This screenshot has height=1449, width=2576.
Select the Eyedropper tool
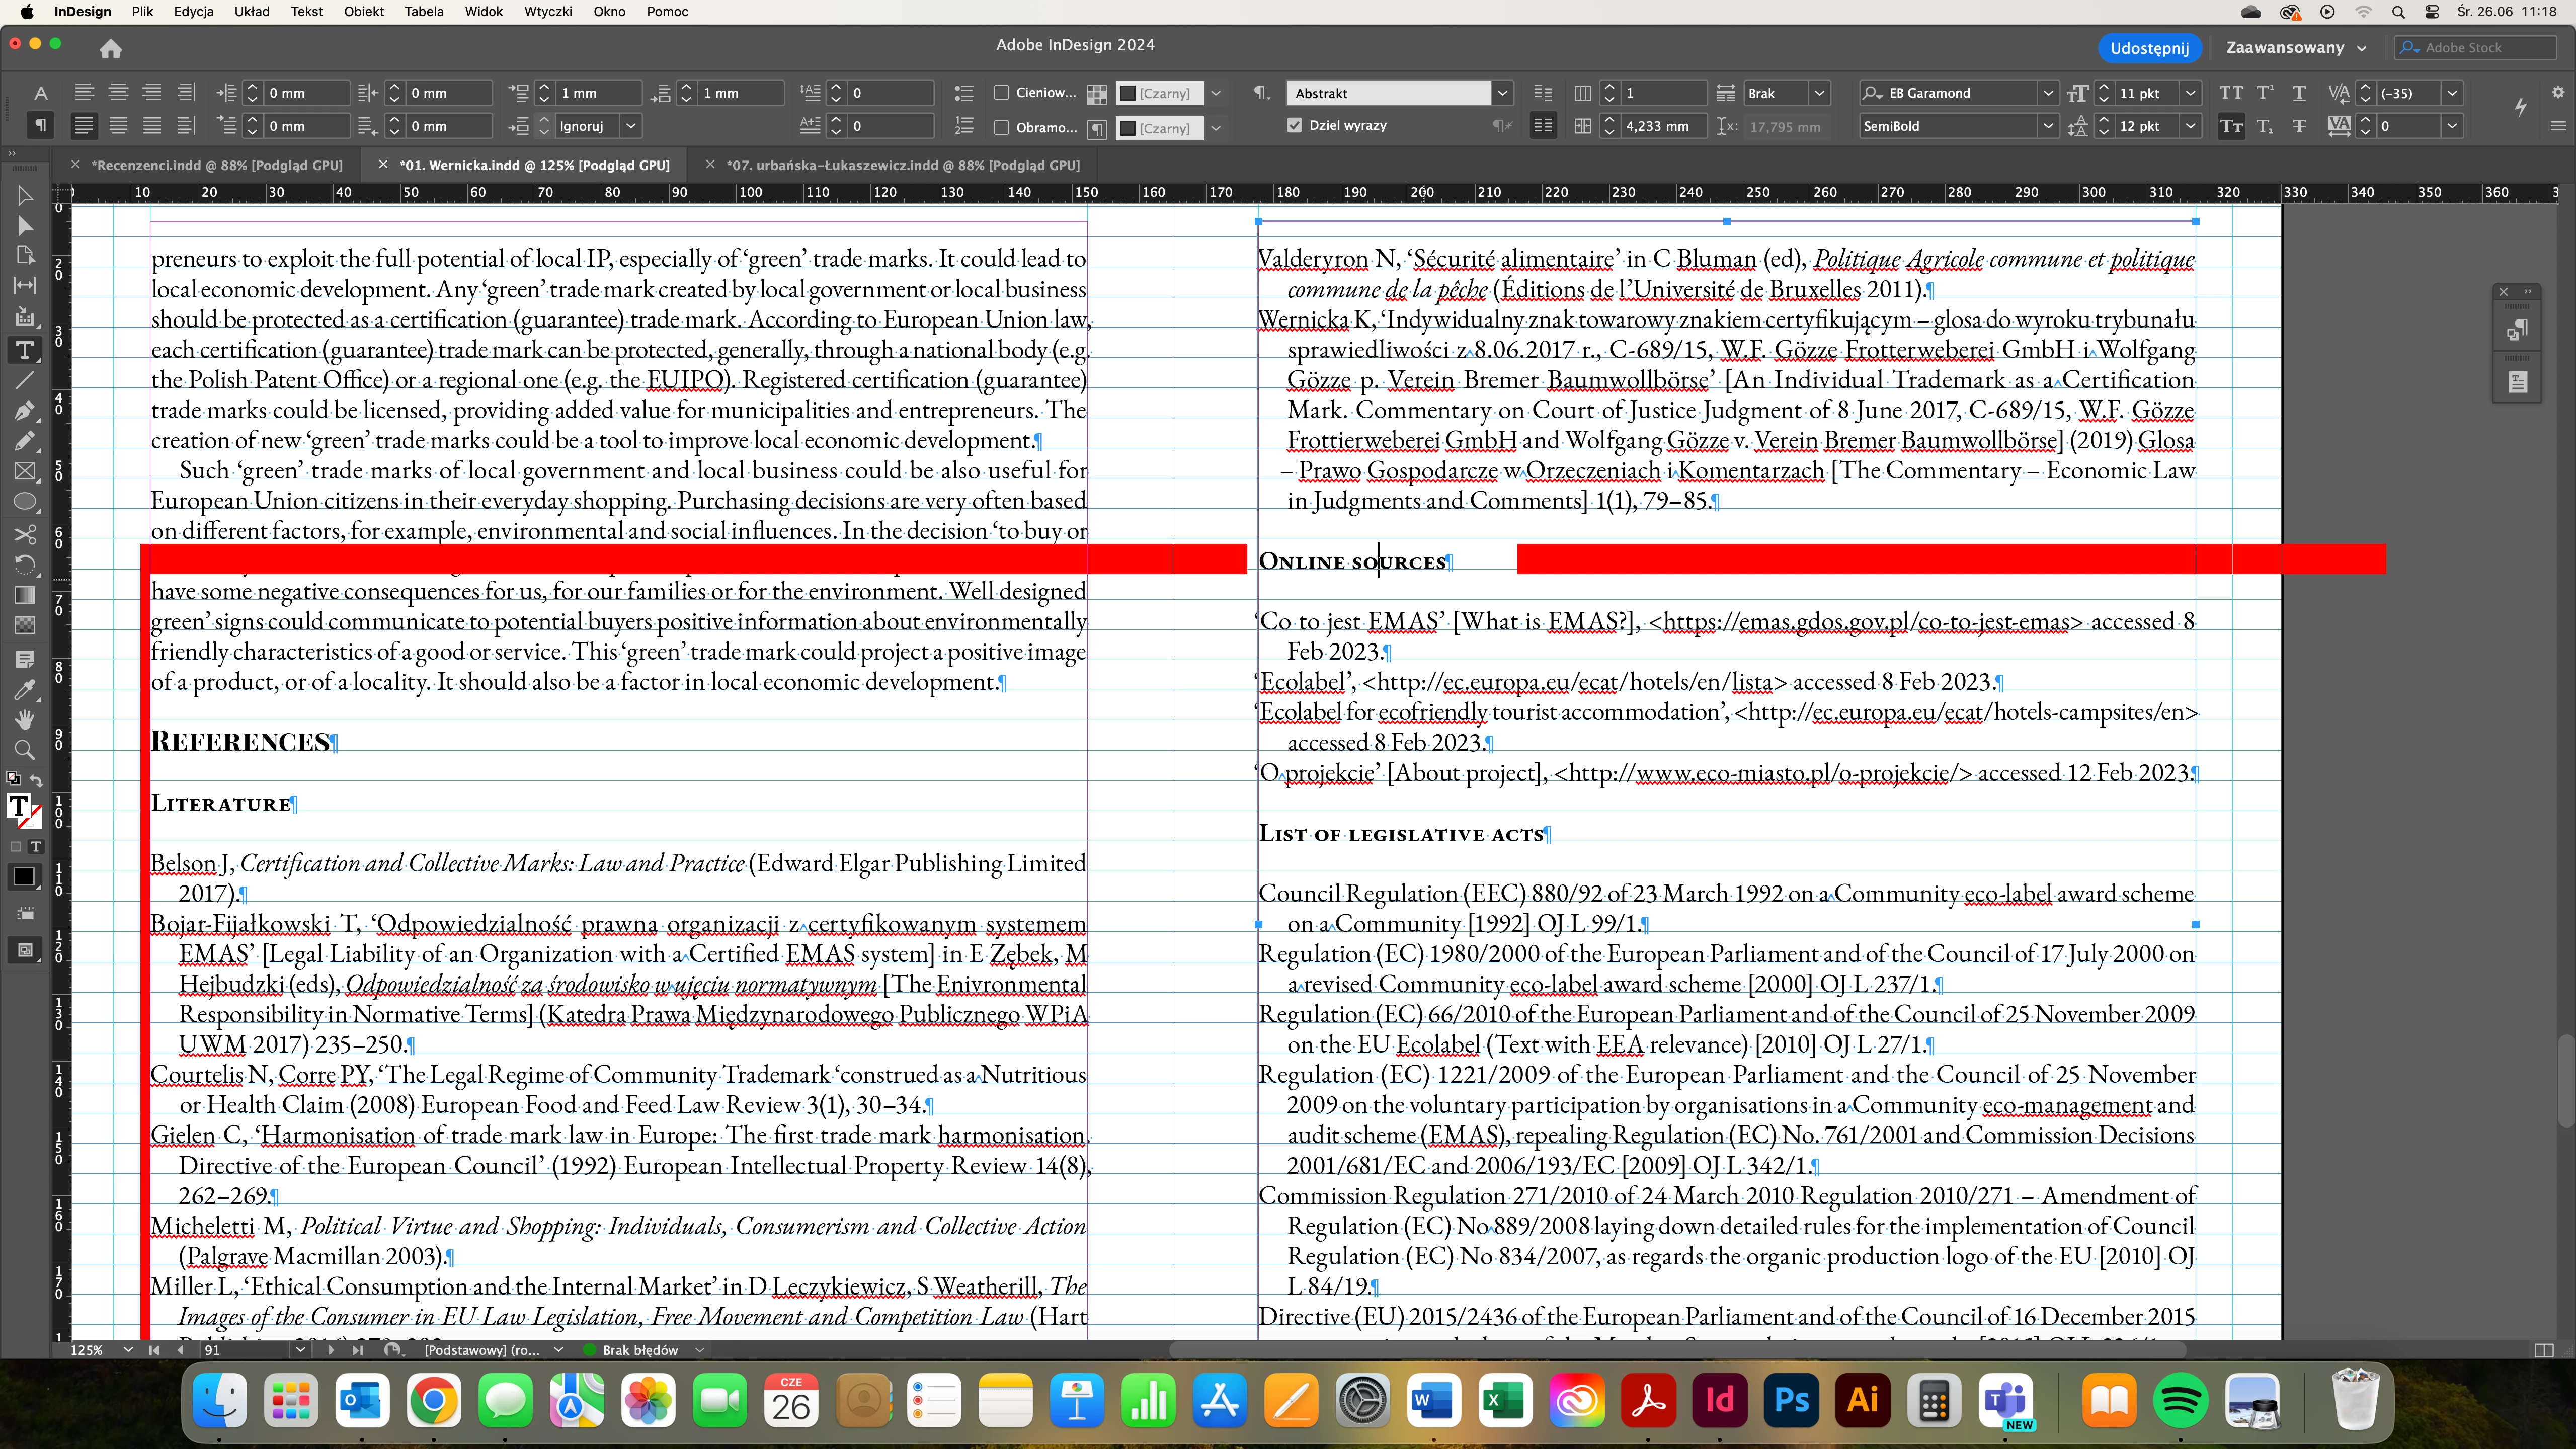[x=25, y=689]
